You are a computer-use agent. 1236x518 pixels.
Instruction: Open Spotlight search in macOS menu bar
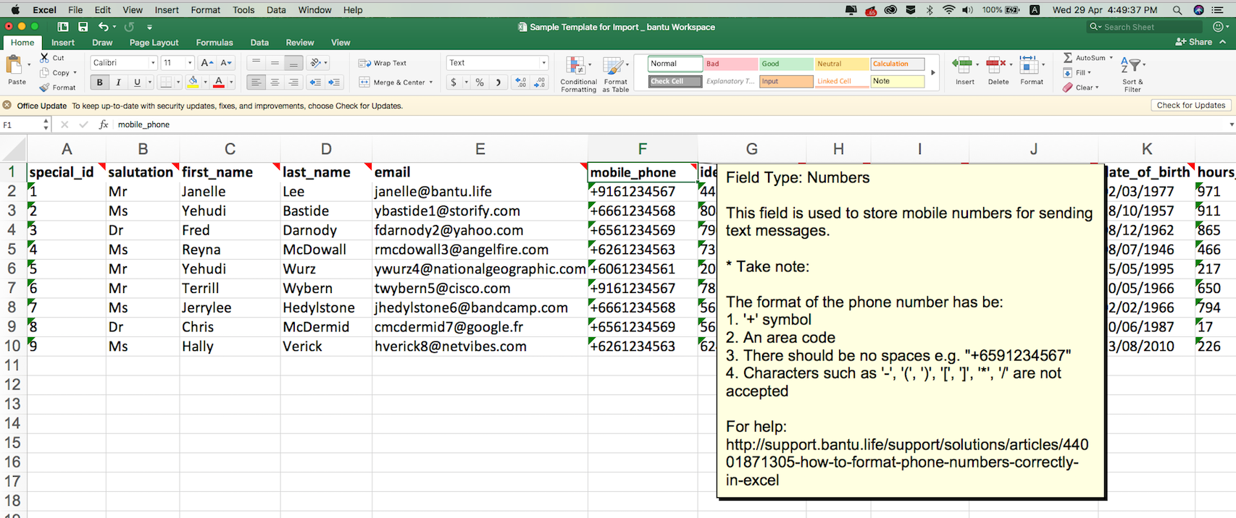tap(1177, 10)
